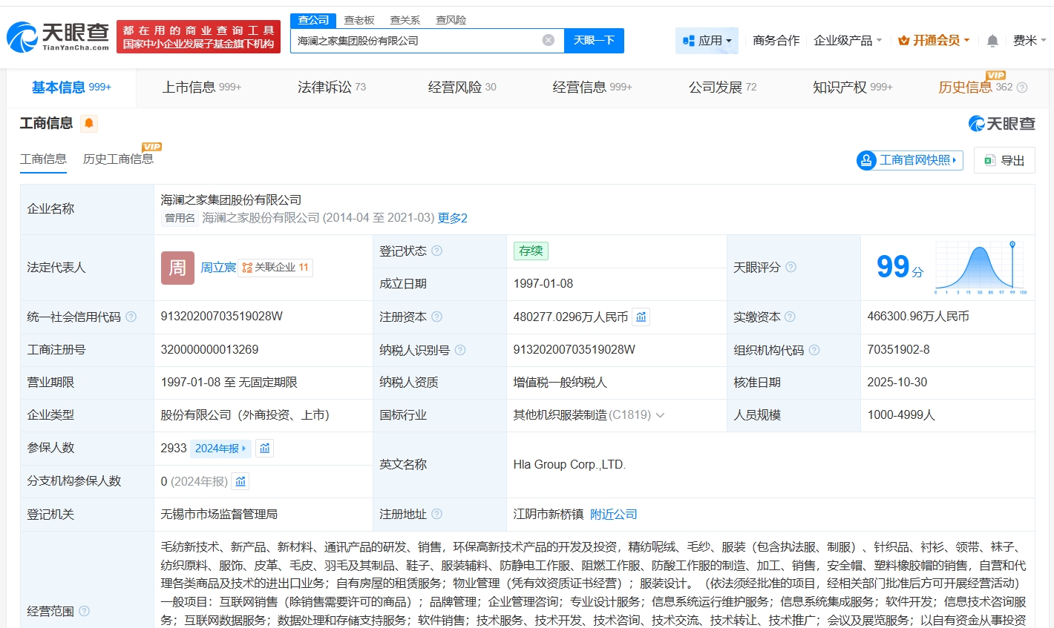This screenshot has width=1054, height=628.
Task: Click chart icon next to 分支机构参保人数
Action: click(240, 482)
